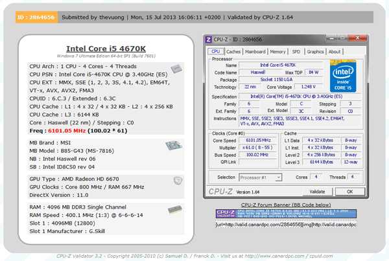Click the GPU icon beside GPU Type
The height and width of the screenshot is (261, 389).
(x=178, y=181)
